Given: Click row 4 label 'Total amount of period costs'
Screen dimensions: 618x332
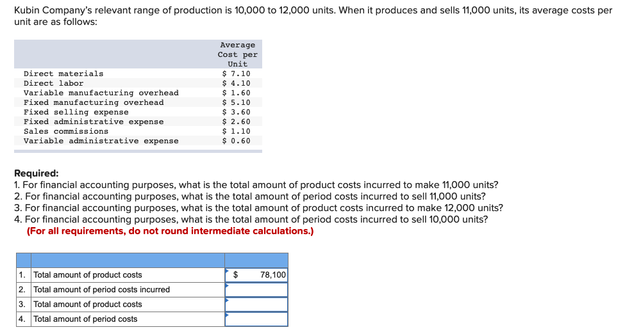Looking at the screenshot, I should (85, 319).
